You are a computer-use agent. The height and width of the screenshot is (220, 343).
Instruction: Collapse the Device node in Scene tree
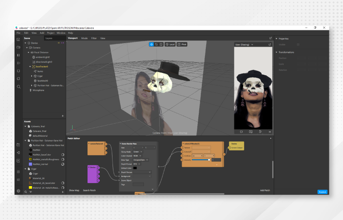pos(26,43)
